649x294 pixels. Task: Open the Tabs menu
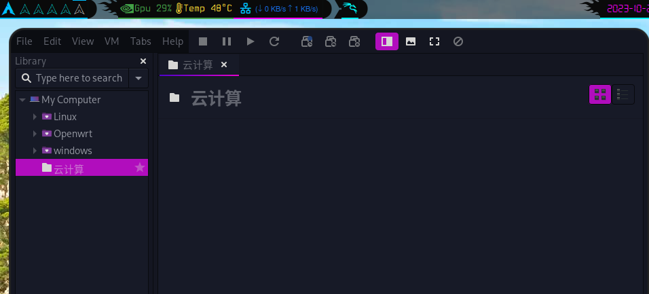click(141, 41)
